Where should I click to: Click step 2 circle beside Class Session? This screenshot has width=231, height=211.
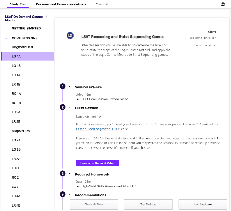click(63, 107)
